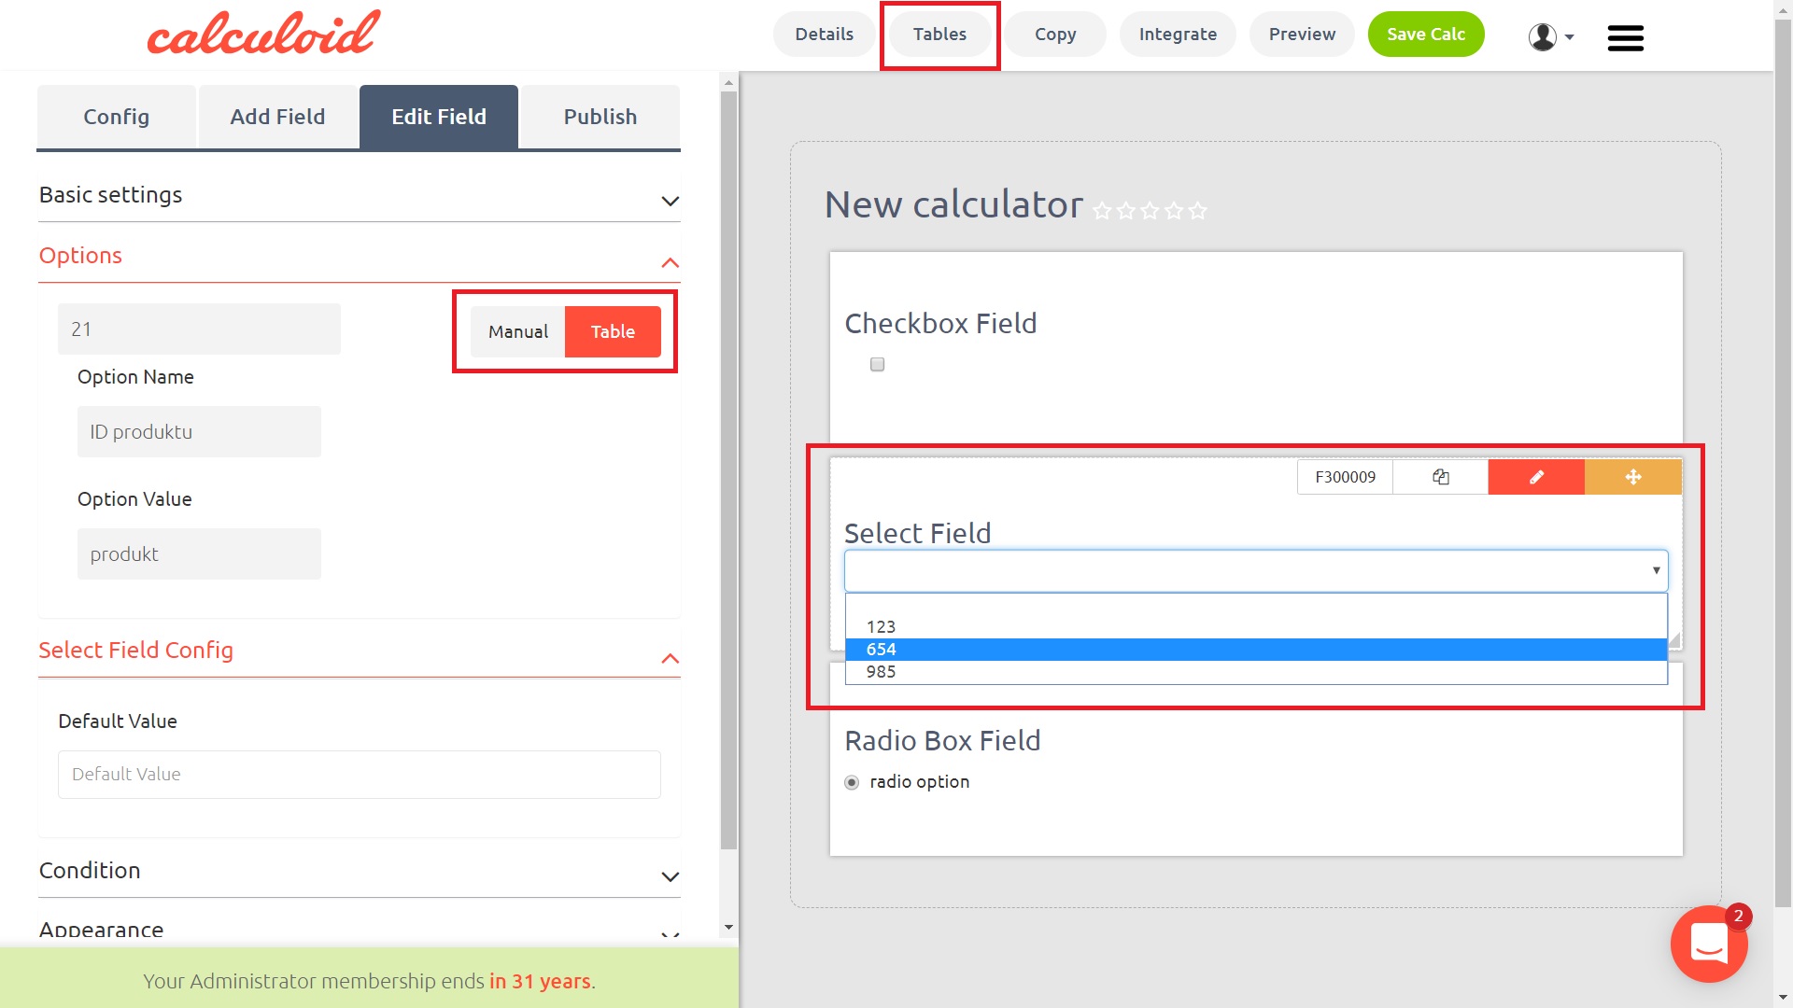The width and height of the screenshot is (1793, 1008).
Task: Click the Default Value input field
Action: [360, 773]
